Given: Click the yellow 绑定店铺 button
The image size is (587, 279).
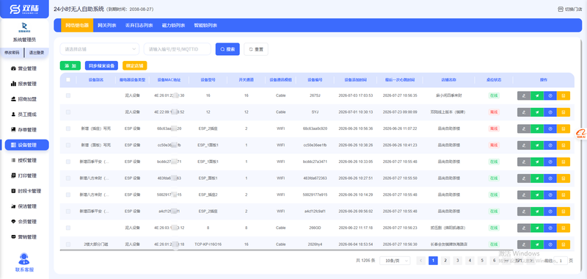Looking at the screenshot, I should (x=135, y=65).
